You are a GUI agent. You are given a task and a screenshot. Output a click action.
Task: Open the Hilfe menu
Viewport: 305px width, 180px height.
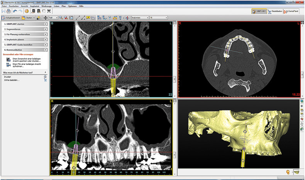point(81,6)
